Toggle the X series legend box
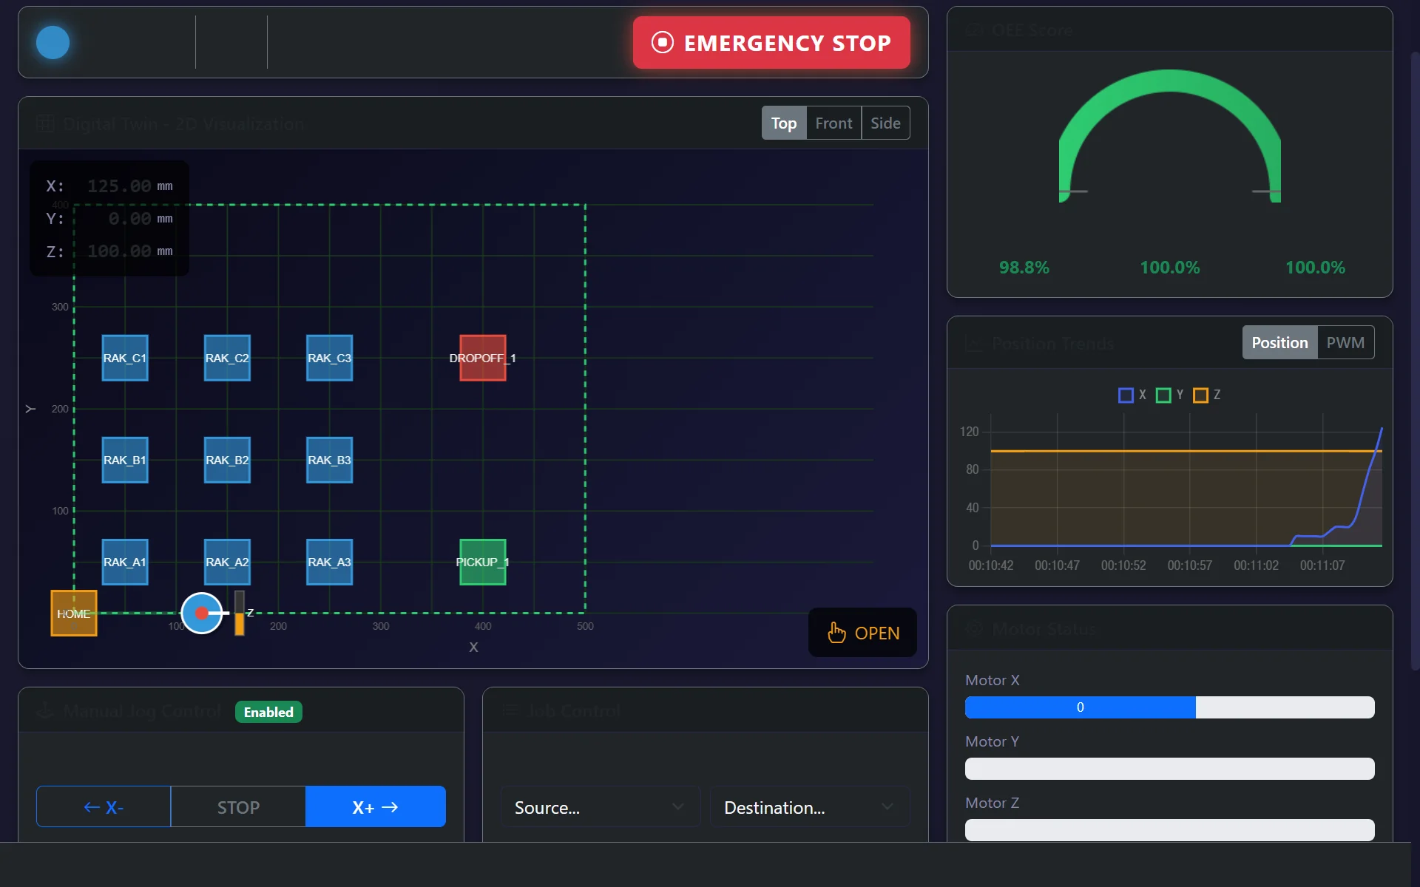 (1126, 395)
